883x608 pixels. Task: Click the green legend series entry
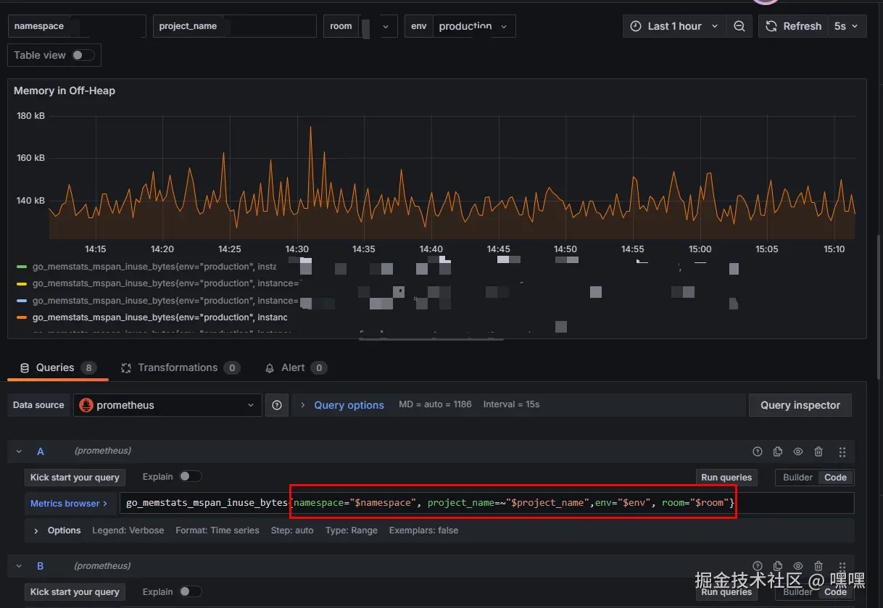(154, 267)
